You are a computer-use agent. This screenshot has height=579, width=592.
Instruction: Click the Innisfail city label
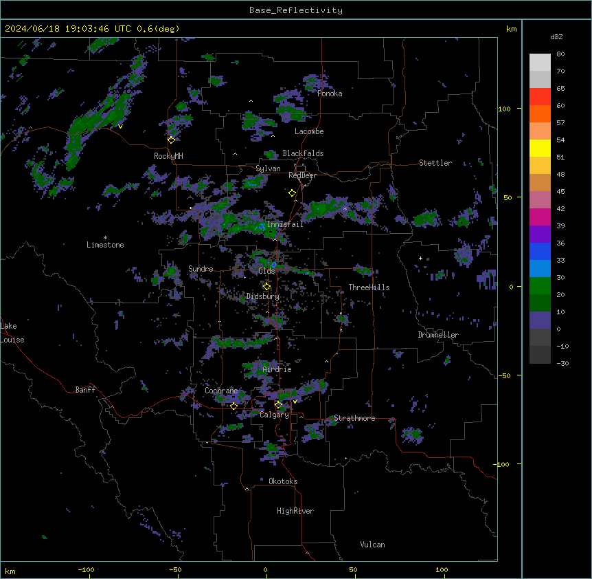click(x=285, y=224)
